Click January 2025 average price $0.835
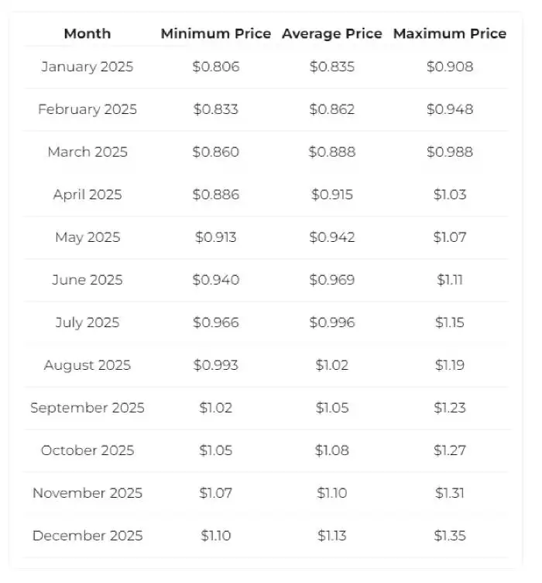This screenshot has width=542, height=583. [332, 67]
